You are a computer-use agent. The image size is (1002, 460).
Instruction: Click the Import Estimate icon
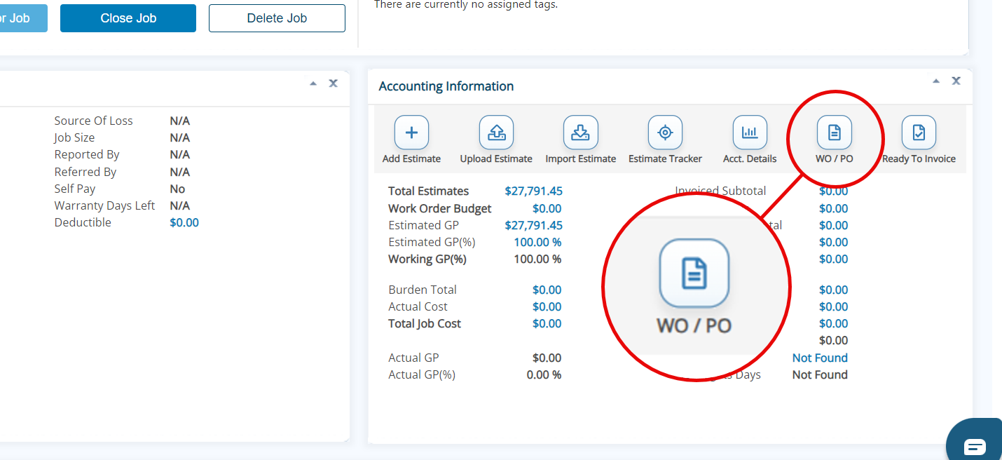click(x=581, y=133)
